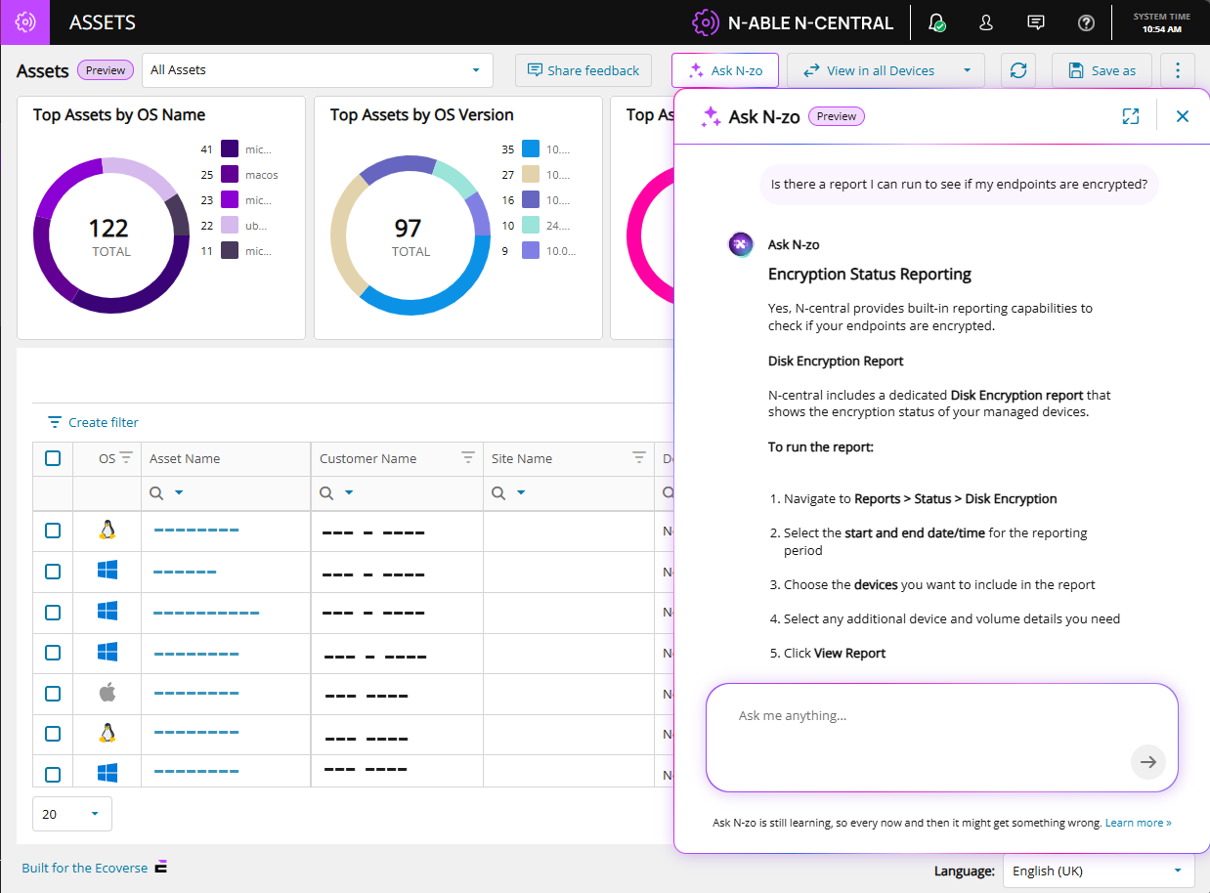Open the All Assets dropdown
Viewport: 1210px width, 893px height.
pyautogui.click(x=317, y=70)
